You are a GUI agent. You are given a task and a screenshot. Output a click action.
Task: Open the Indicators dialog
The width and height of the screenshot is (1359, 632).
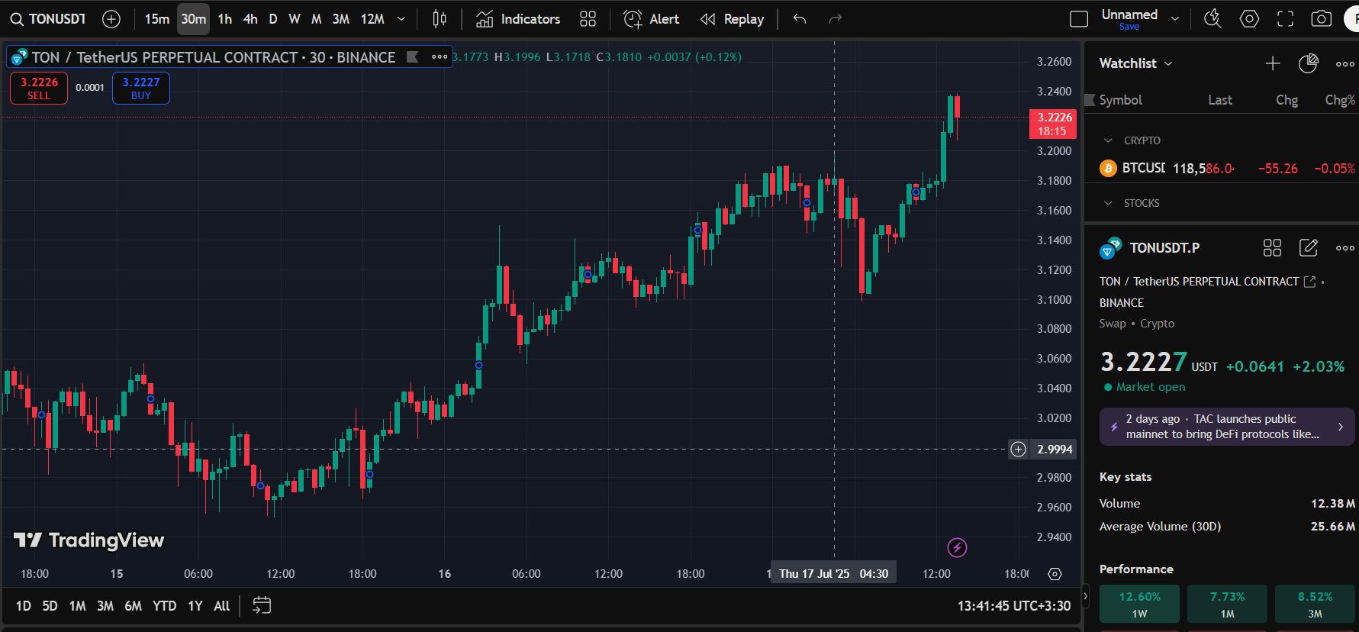[x=518, y=19]
